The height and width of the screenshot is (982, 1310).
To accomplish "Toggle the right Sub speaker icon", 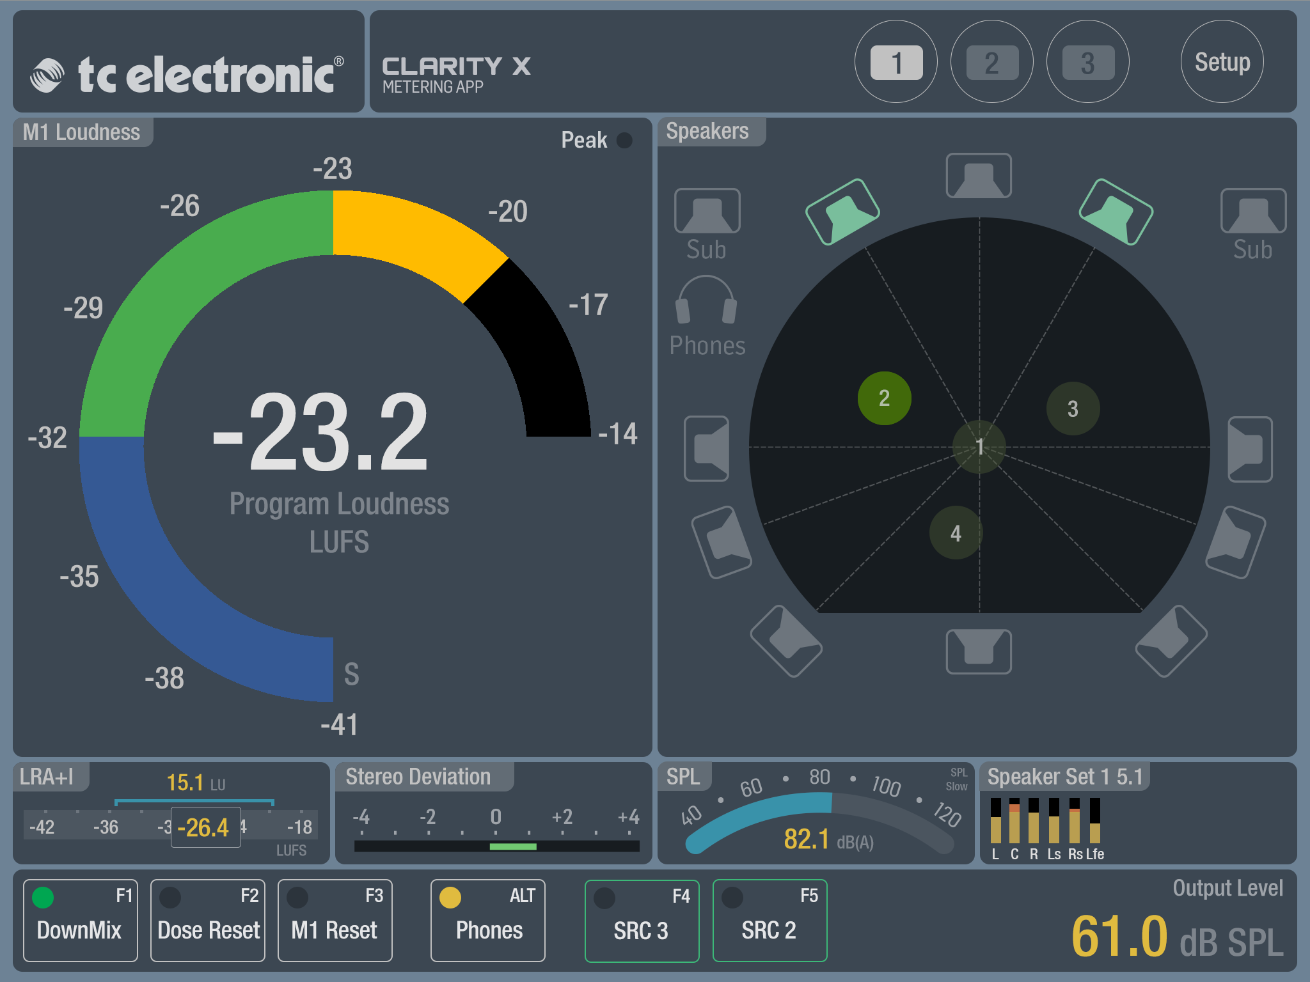I will 1253,211.
